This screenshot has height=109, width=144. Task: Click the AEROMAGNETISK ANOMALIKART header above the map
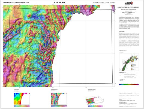point(104,3)
